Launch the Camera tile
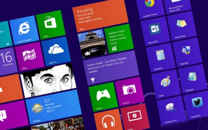This screenshot has height=130, width=208. tap(130, 92)
